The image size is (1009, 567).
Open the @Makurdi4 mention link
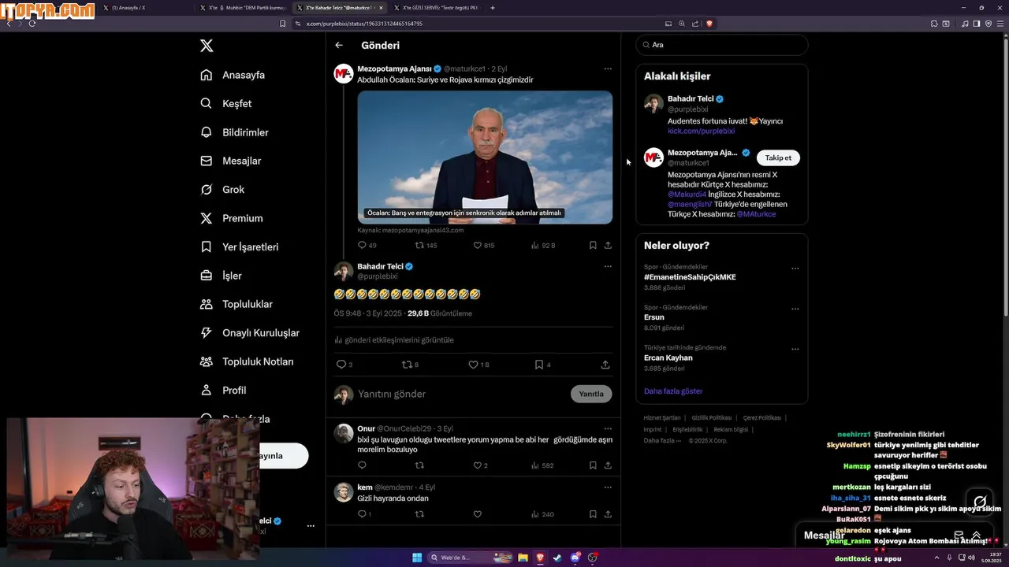coord(687,195)
